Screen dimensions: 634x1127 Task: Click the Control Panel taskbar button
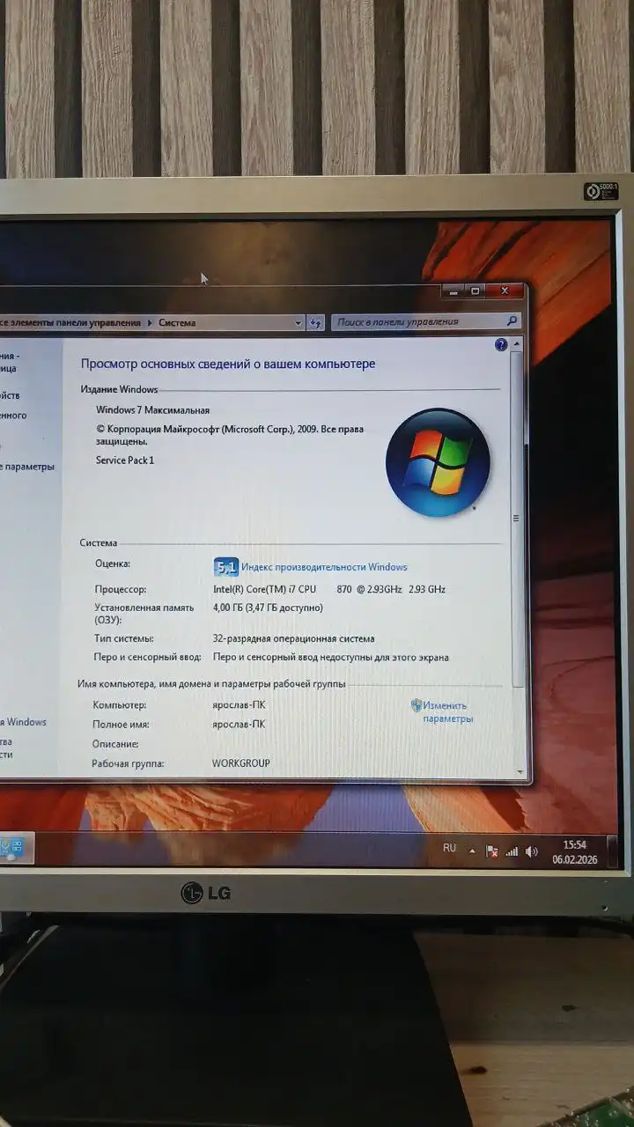pos(15,849)
